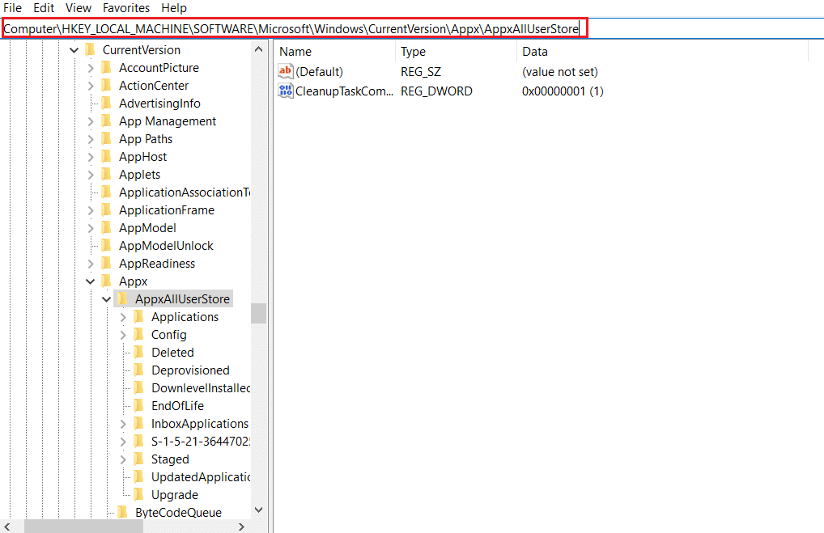Expand the Applets key
This screenshot has height=533, width=824.
pyautogui.click(x=91, y=175)
